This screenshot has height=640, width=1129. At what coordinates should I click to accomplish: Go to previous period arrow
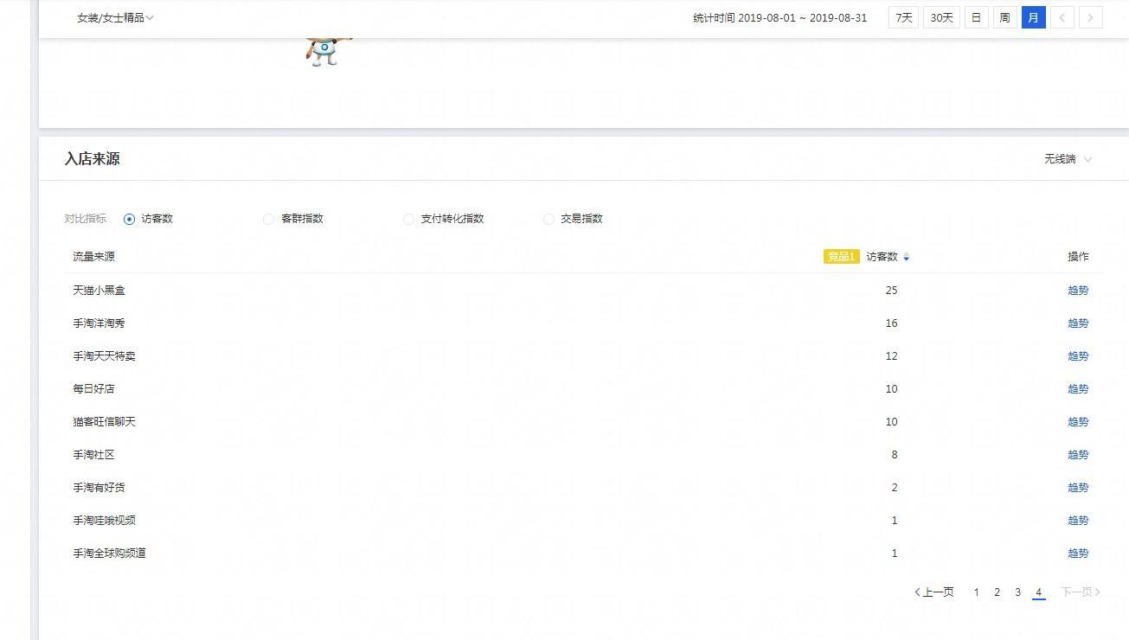1062,17
